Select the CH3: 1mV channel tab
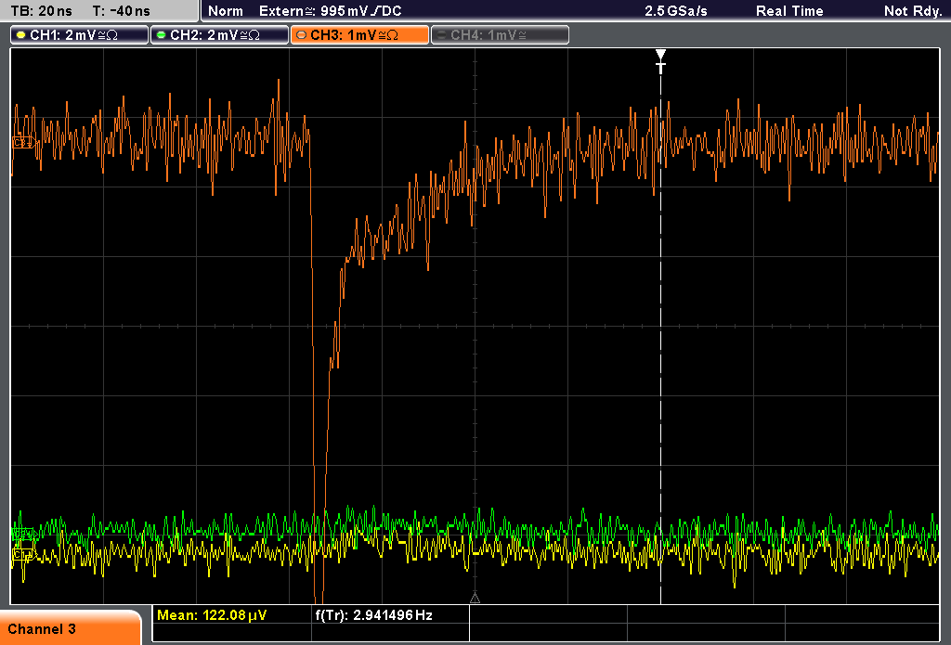Image resolution: width=951 pixels, height=645 pixels. (x=359, y=35)
